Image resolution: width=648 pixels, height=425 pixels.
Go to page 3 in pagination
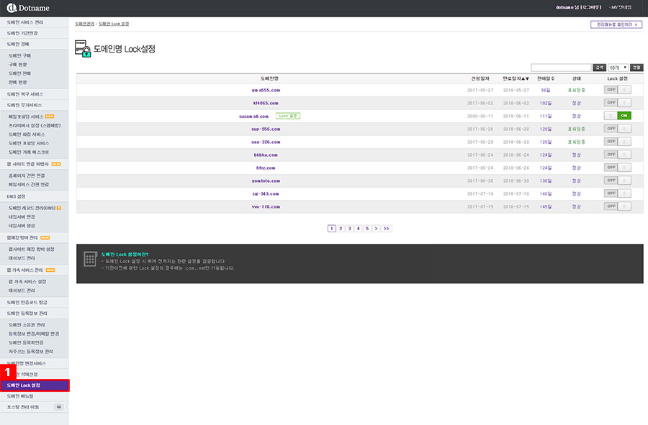[349, 229]
